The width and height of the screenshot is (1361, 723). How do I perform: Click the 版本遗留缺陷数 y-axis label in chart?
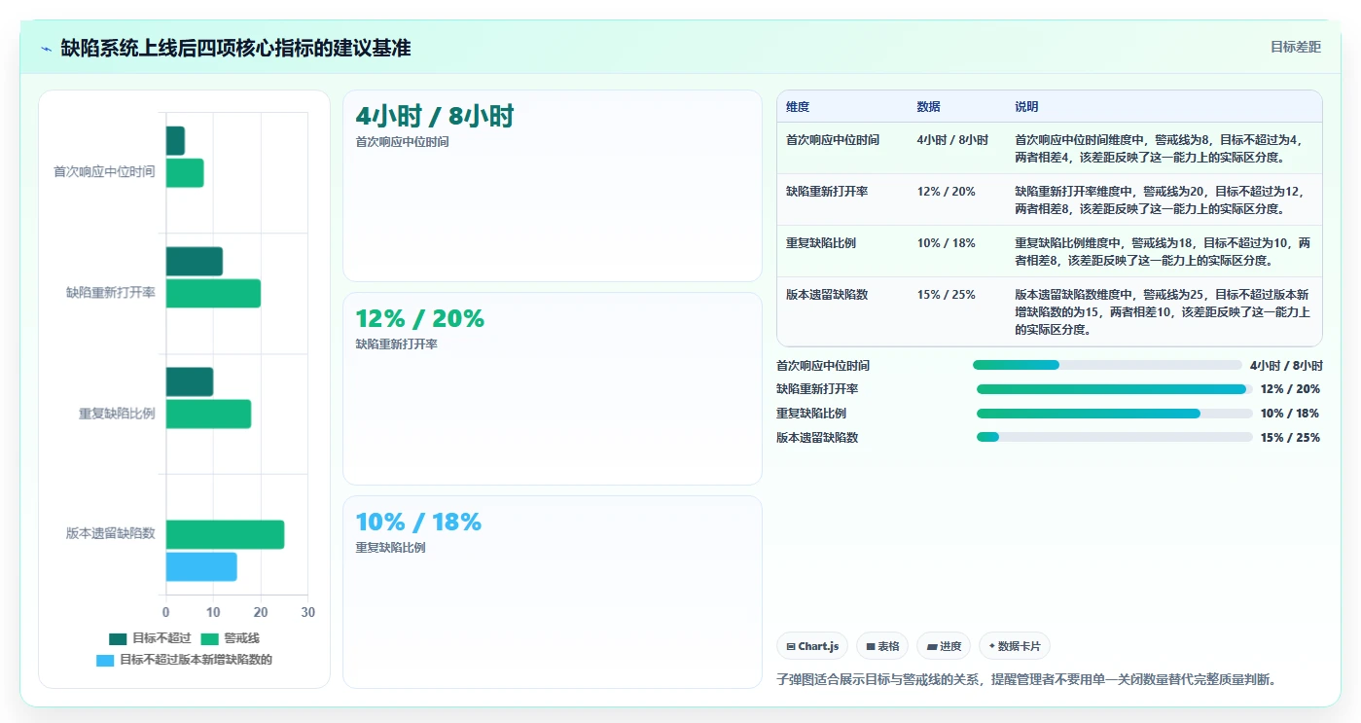coord(111,533)
